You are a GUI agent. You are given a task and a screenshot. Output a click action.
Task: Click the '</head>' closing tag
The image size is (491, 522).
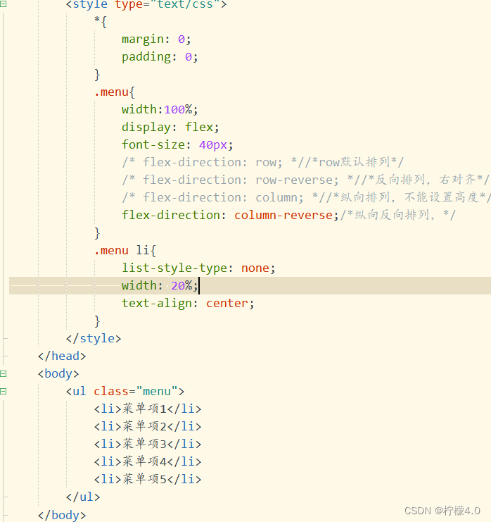click(x=62, y=356)
